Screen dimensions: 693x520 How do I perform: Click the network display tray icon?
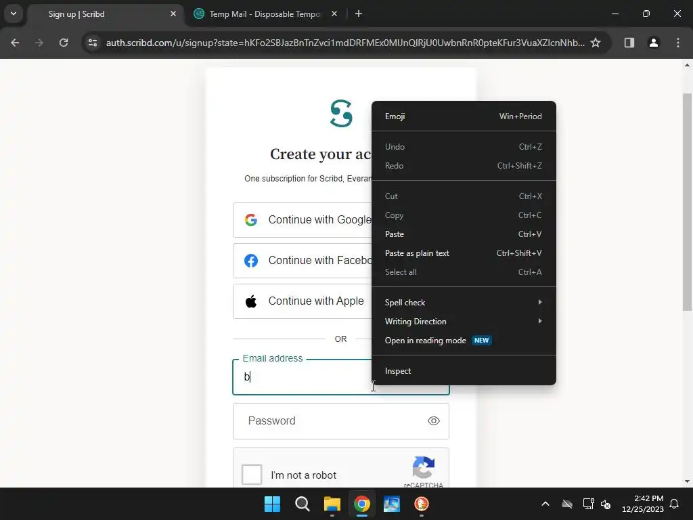click(588, 504)
